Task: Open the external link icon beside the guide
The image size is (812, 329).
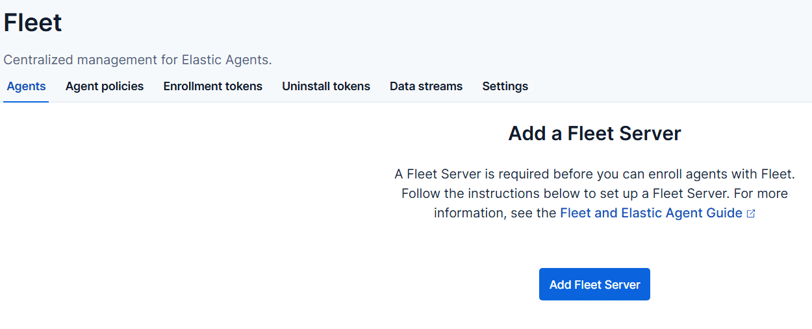Action: [x=751, y=213]
